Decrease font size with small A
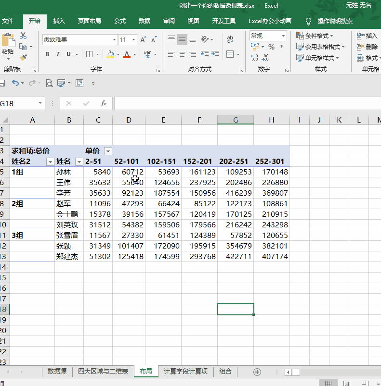The height and width of the screenshot is (386, 381). coord(154,39)
